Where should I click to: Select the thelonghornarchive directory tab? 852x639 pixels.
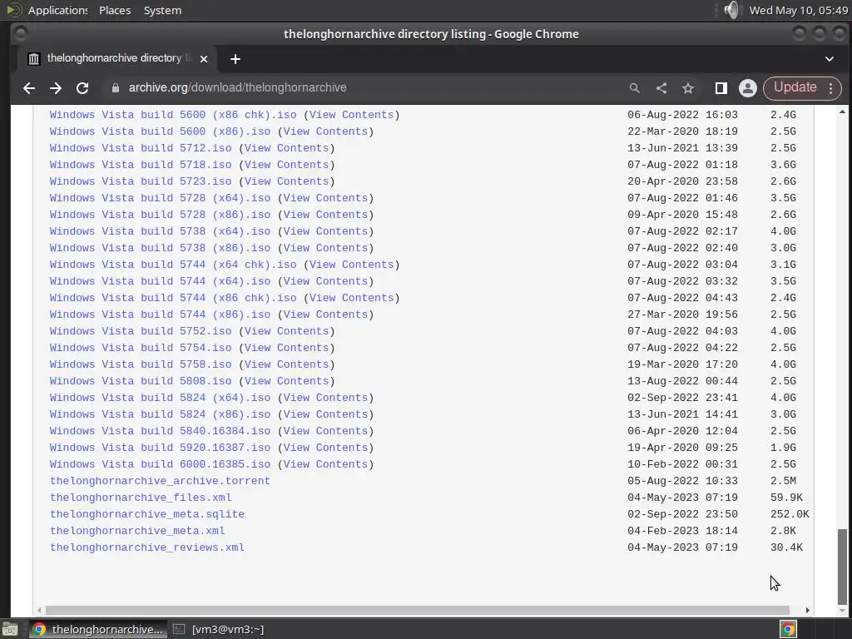click(x=114, y=59)
